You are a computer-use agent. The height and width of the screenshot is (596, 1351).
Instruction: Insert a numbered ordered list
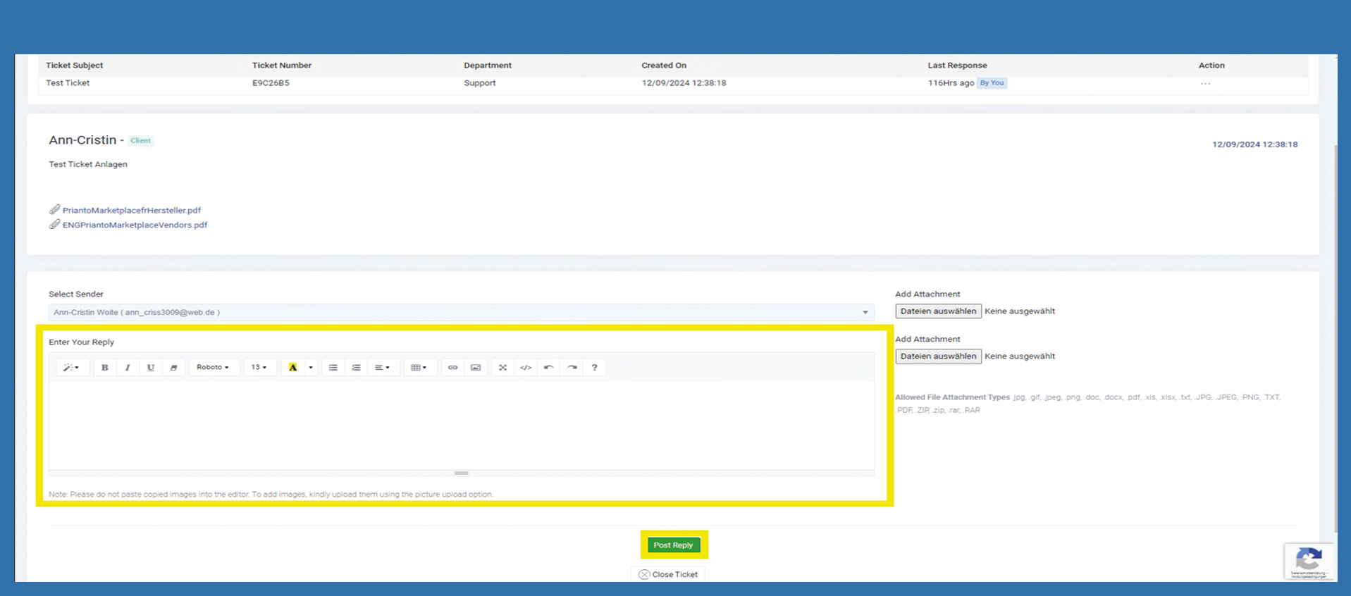pos(356,368)
